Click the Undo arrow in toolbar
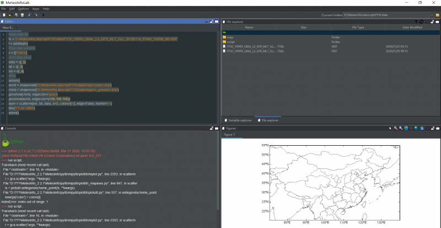 [x=29, y=15]
